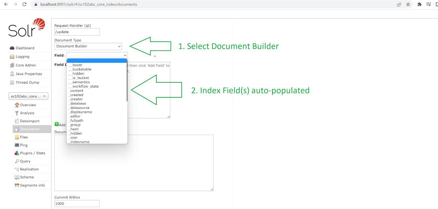Screen dimensions: 438x209
Task: Open Query page link
Action: click(25, 161)
